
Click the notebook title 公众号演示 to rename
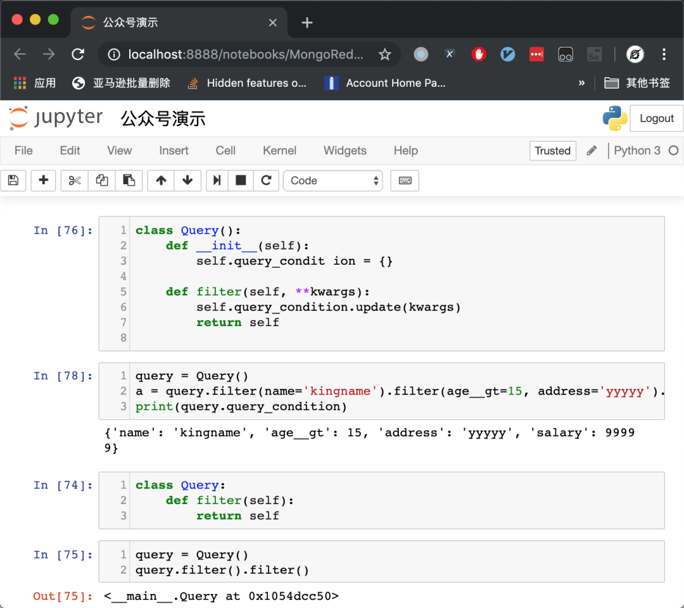(x=163, y=118)
